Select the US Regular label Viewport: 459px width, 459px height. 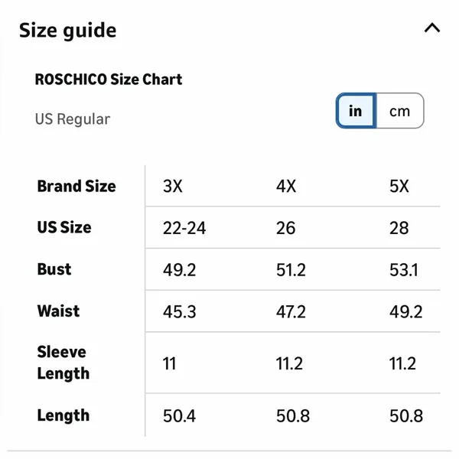click(x=73, y=119)
